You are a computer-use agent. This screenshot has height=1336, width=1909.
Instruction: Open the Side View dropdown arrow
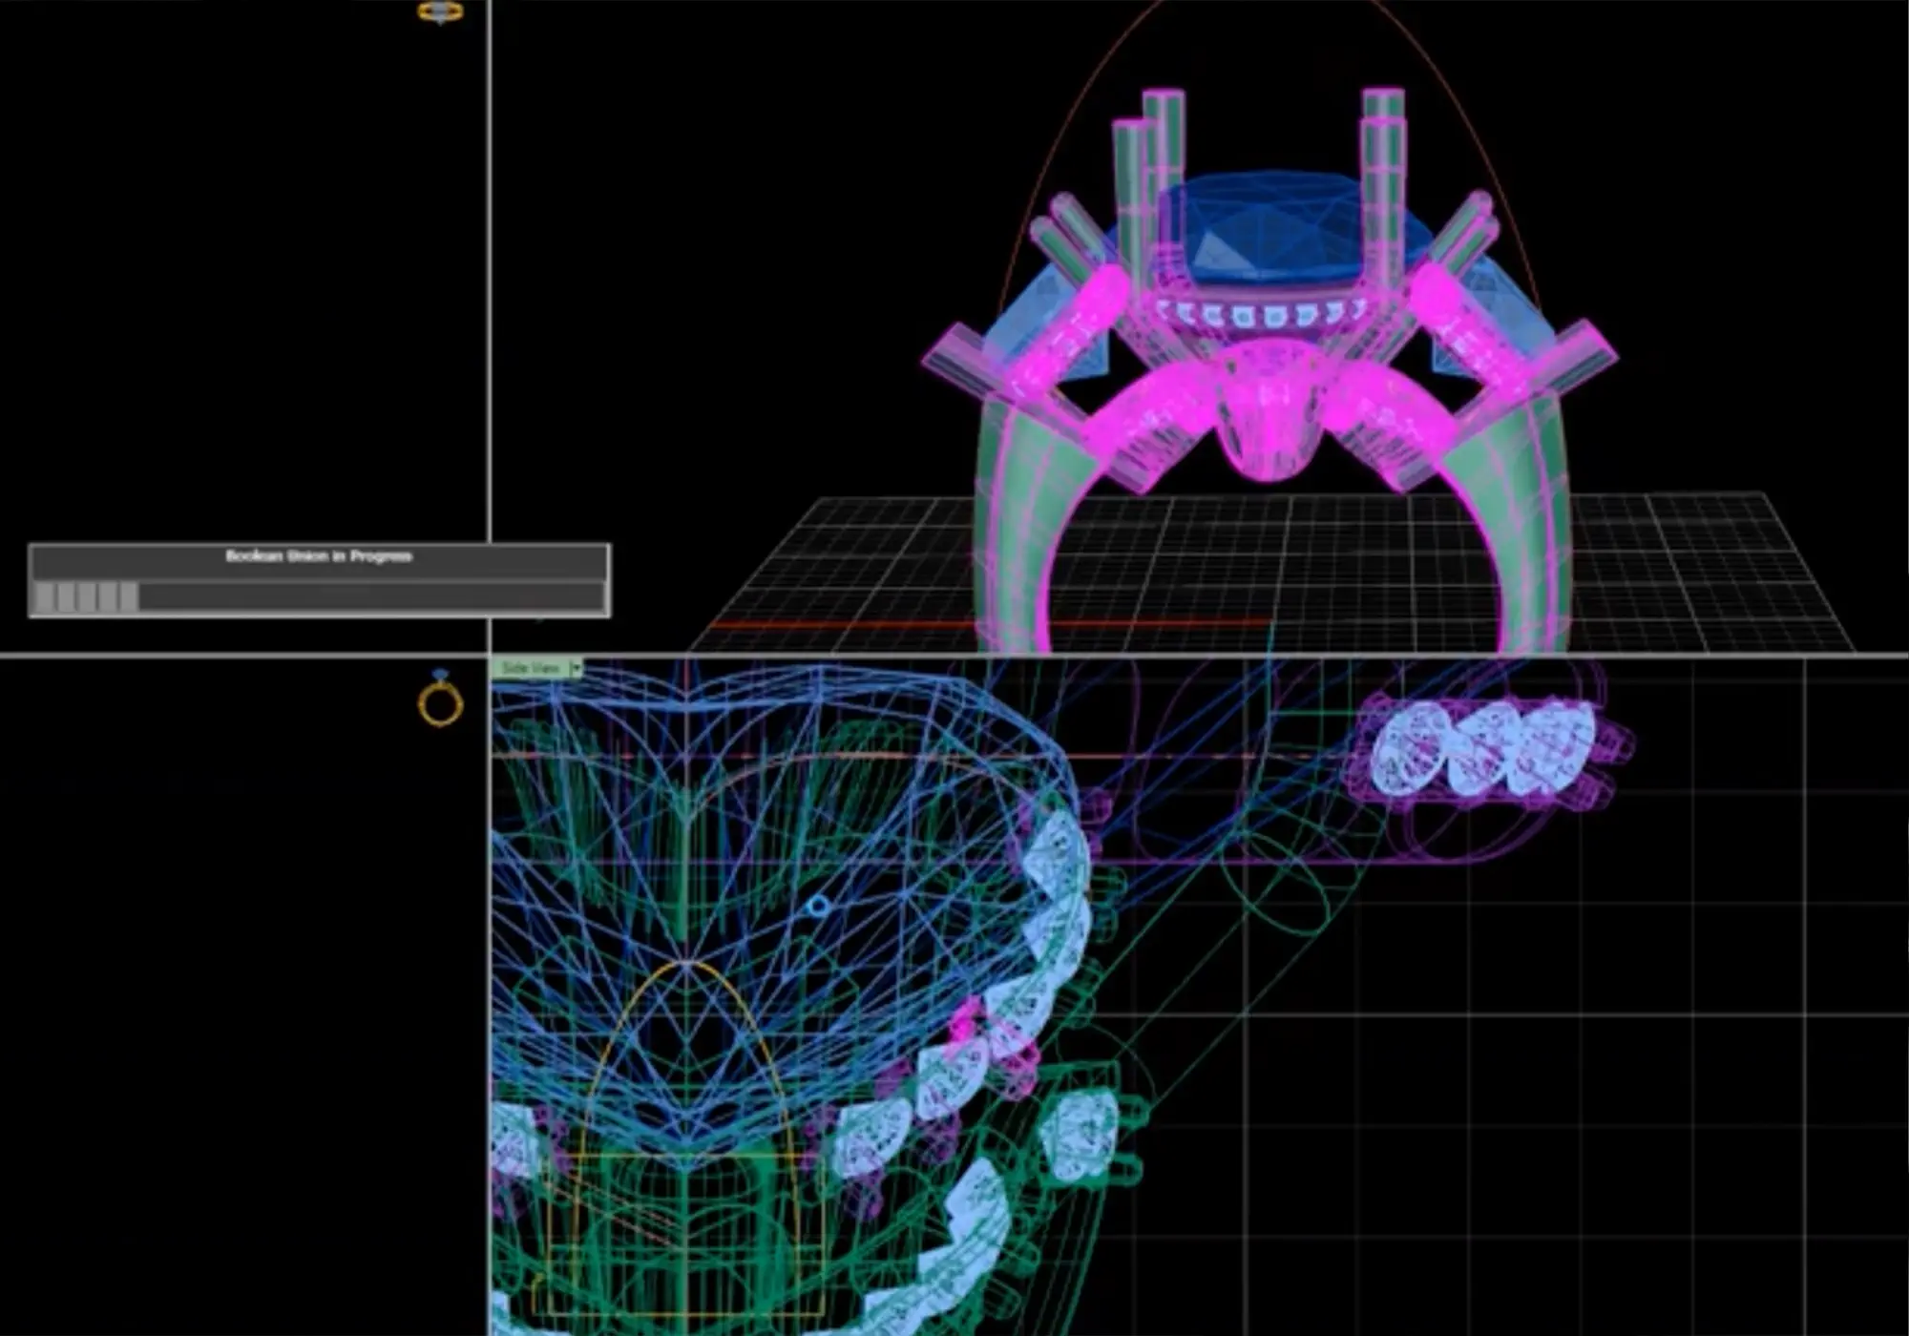pyautogui.click(x=576, y=668)
